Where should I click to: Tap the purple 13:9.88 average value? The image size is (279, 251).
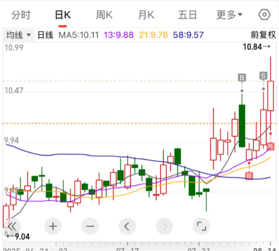point(119,35)
